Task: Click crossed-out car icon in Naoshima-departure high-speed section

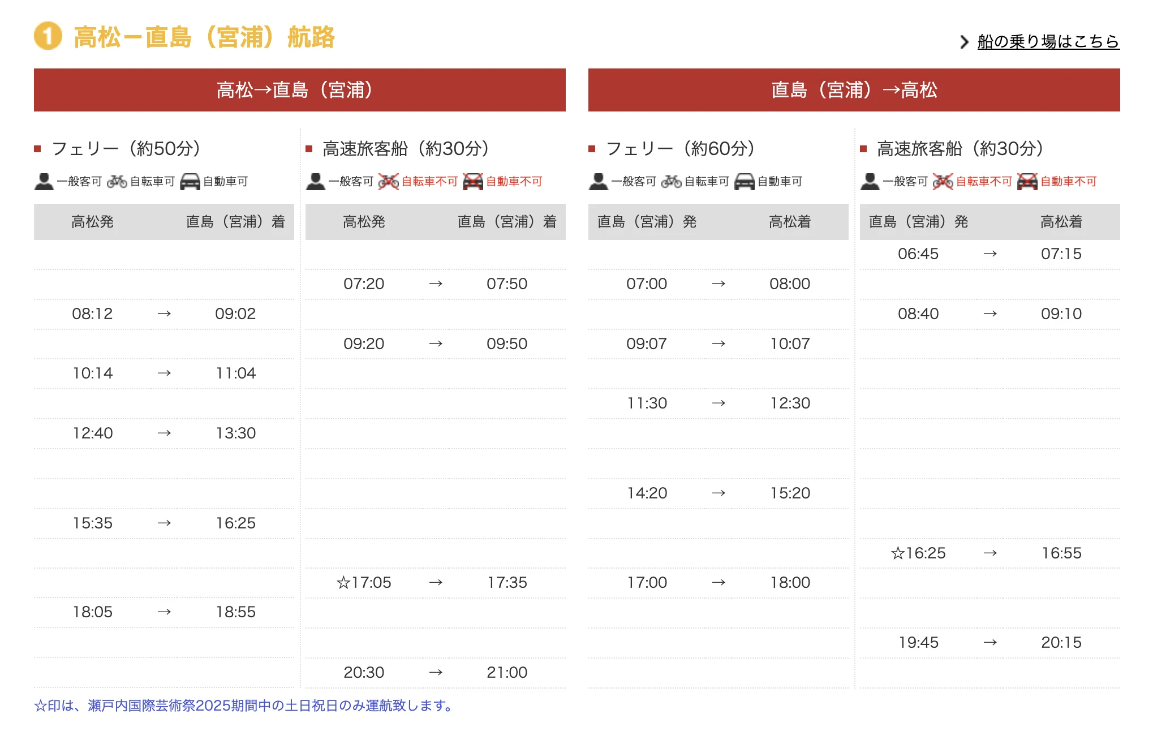Action: tap(1027, 182)
